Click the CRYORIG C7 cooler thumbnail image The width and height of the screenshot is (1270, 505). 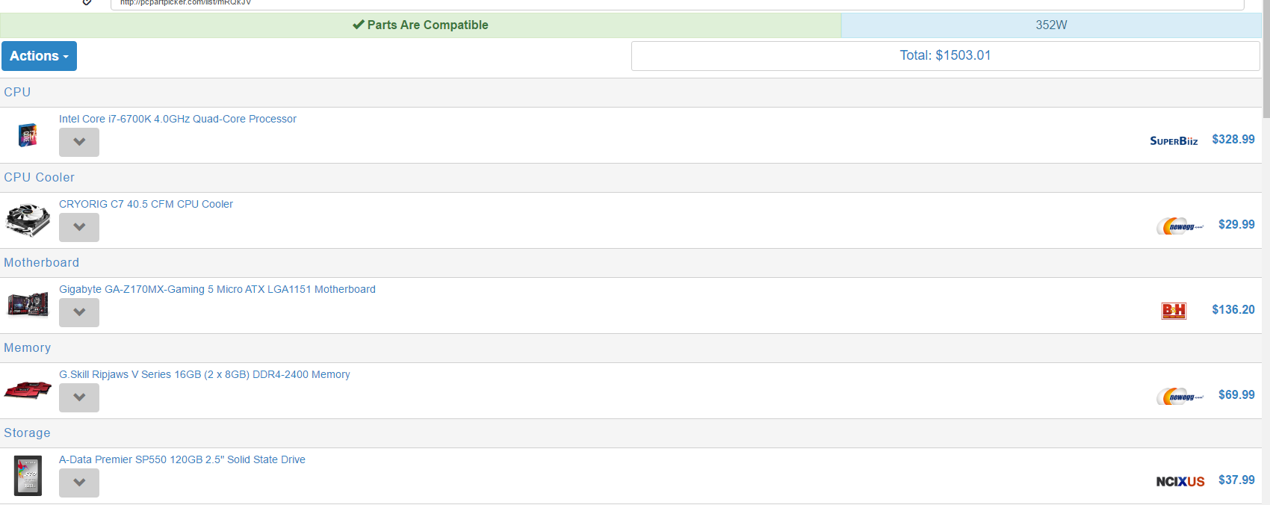(28, 220)
